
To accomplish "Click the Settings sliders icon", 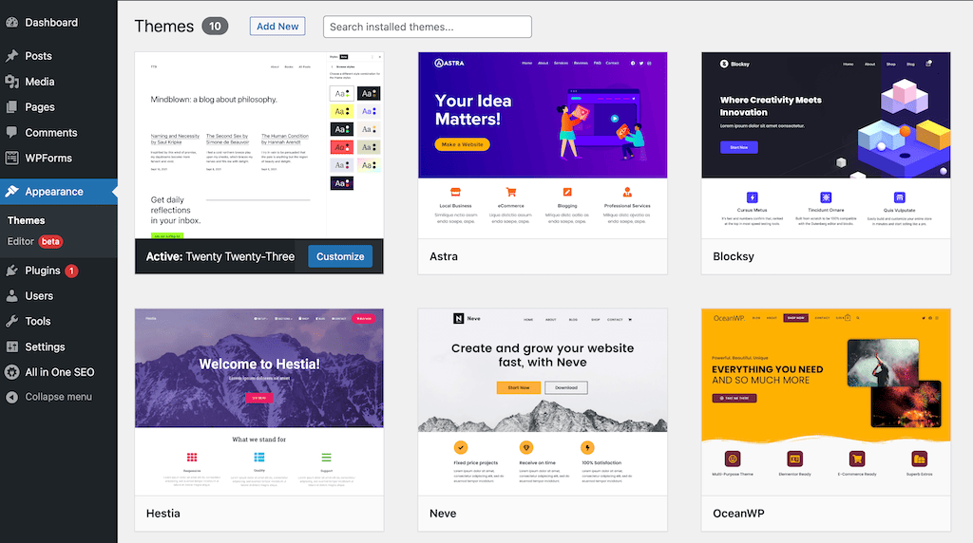I will point(11,346).
